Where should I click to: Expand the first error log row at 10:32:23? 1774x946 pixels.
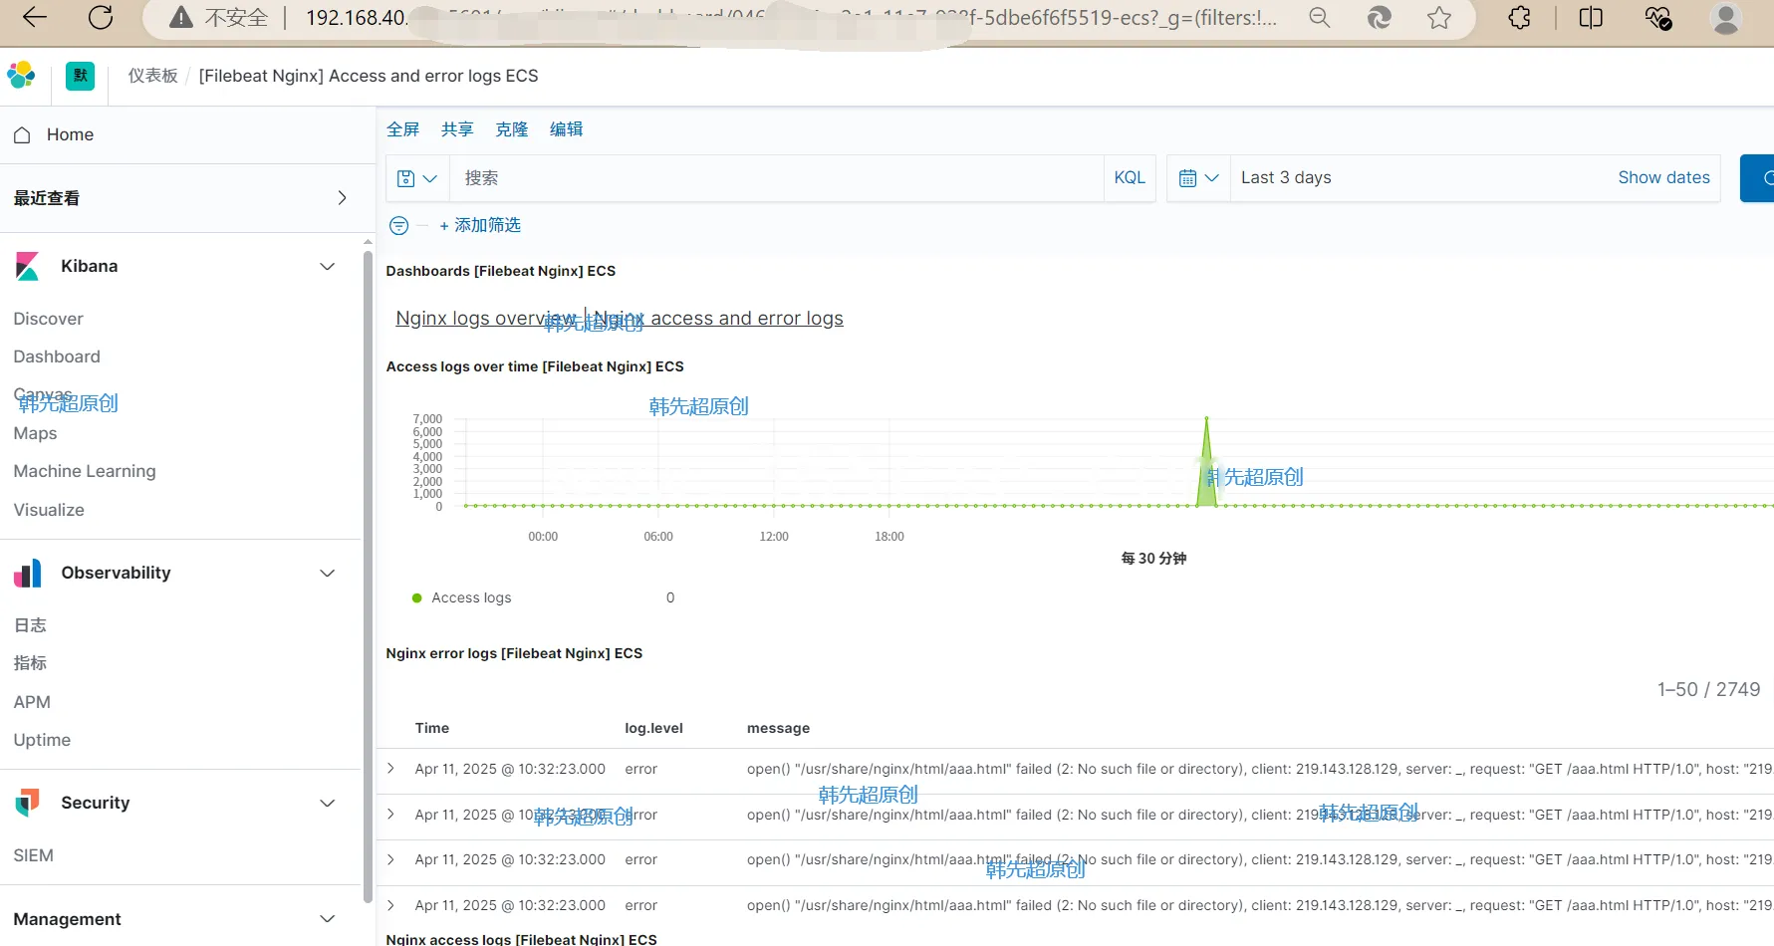[x=391, y=769]
